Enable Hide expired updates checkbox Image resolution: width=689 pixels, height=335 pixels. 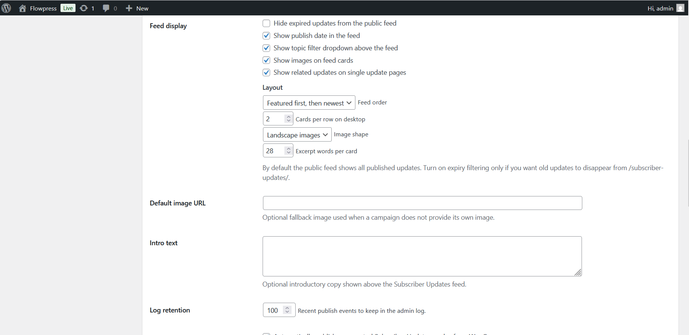tap(266, 23)
